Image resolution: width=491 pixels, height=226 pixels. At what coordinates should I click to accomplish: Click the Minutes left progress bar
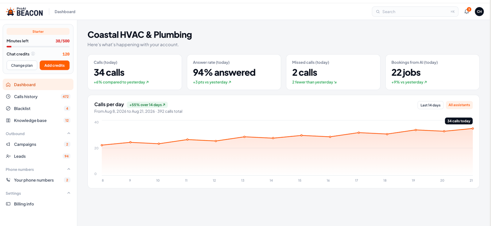pos(38,47)
